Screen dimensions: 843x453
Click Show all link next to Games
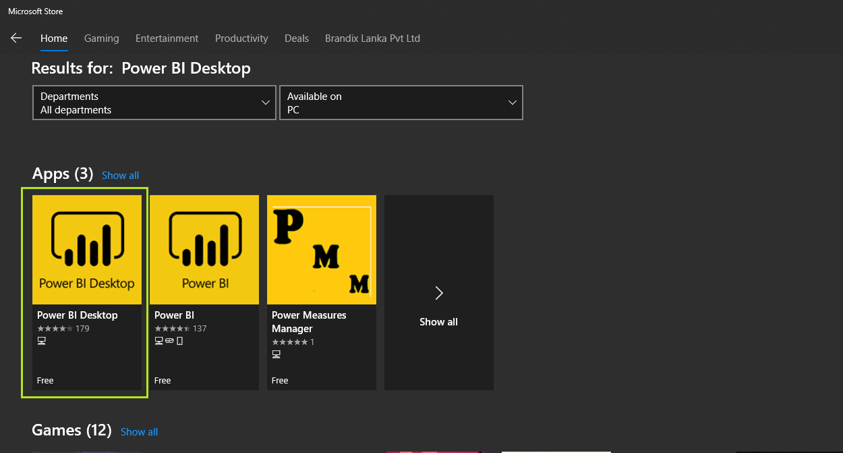pyautogui.click(x=140, y=432)
